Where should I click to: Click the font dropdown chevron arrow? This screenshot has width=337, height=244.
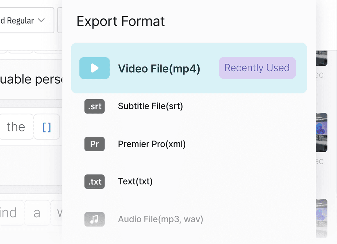(x=41, y=20)
